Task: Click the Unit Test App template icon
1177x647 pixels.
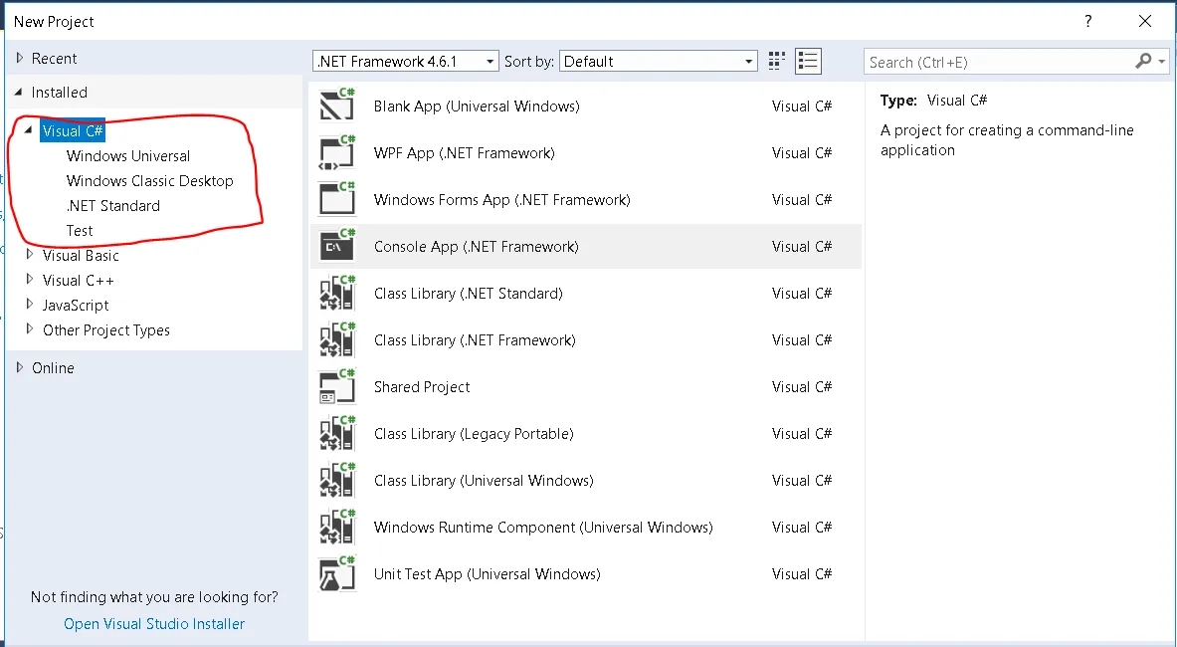Action: click(337, 573)
